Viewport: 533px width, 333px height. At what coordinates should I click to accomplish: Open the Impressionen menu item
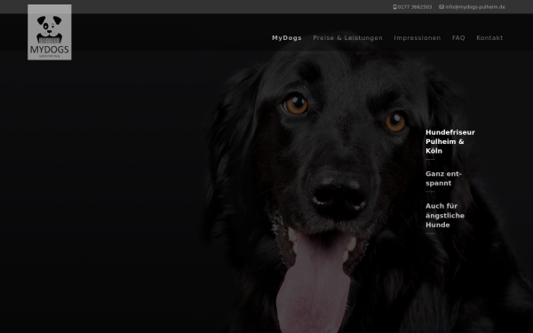(418, 37)
